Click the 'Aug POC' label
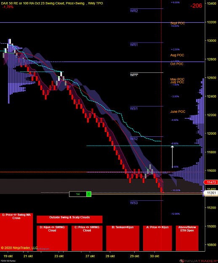Viewport: 218px width, 263px height. pos(177,55)
